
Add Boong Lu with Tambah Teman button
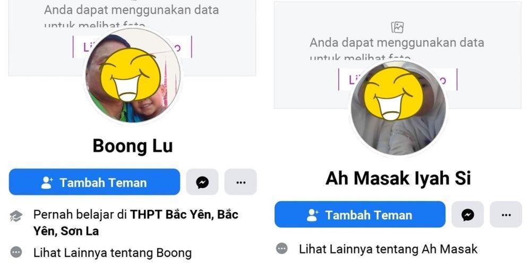point(95,182)
